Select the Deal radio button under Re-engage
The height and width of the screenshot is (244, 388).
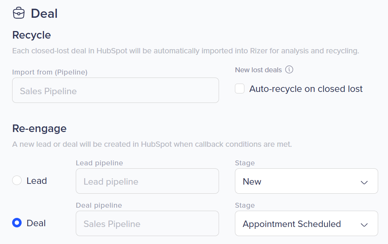pos(17,223)
